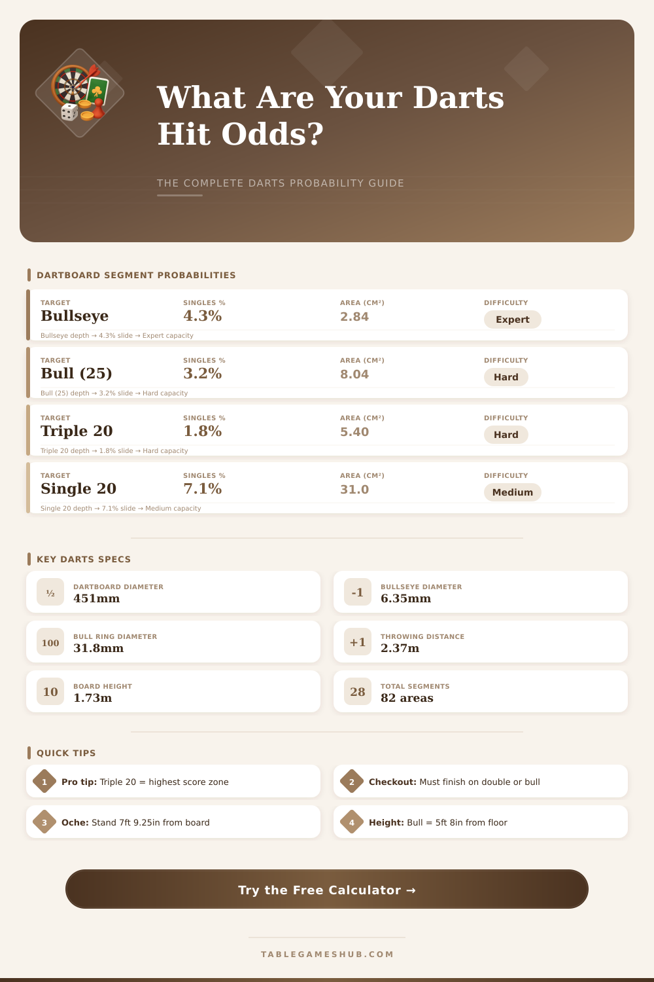The image size is (654, 982).
Task: Click the diamond number 1 Pro tip icon
Action: (44, 782)
